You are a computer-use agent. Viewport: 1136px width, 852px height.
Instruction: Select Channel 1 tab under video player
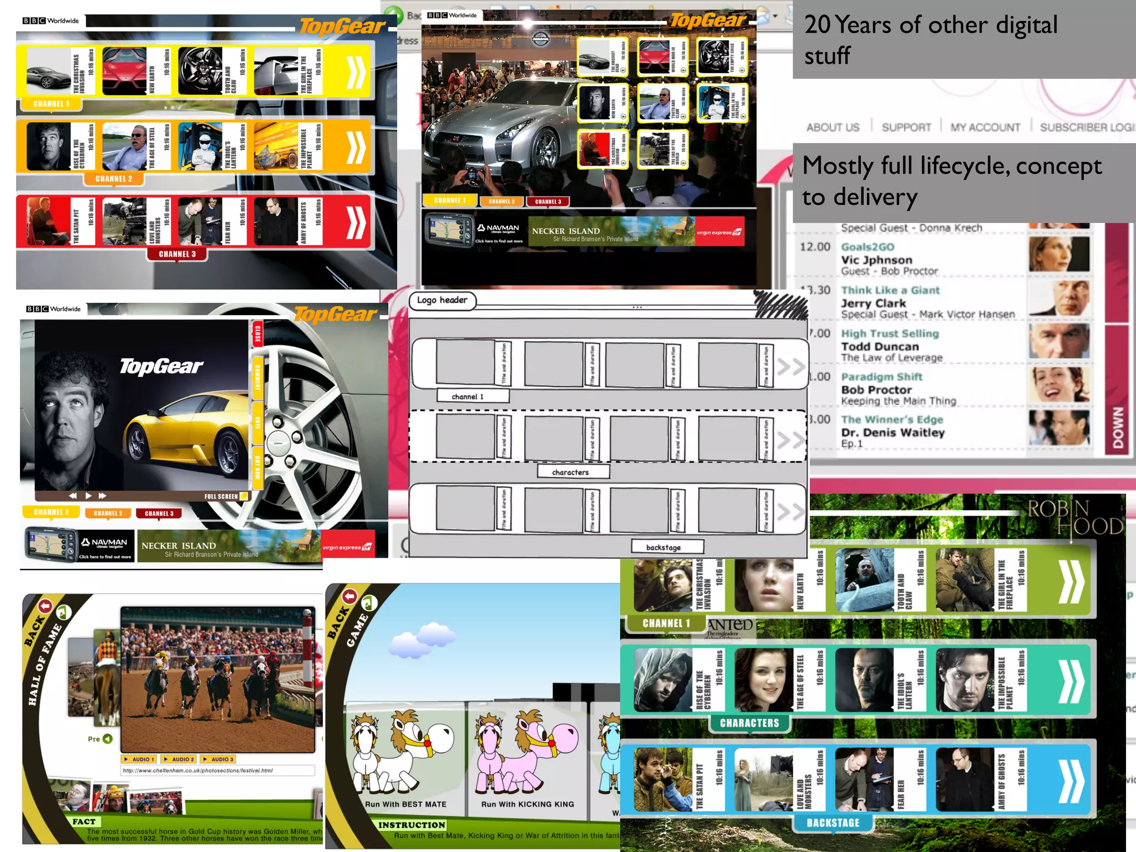click(x=52, y=512)
